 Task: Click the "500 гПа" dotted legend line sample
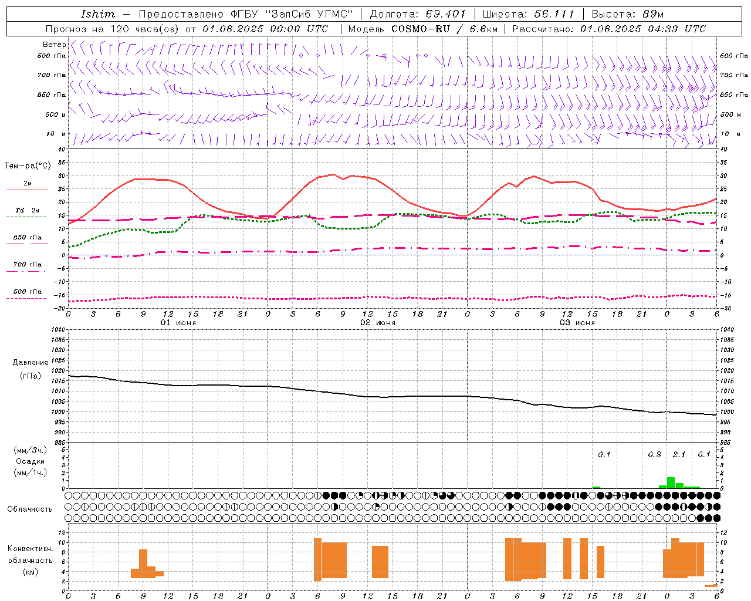point(26,298)
